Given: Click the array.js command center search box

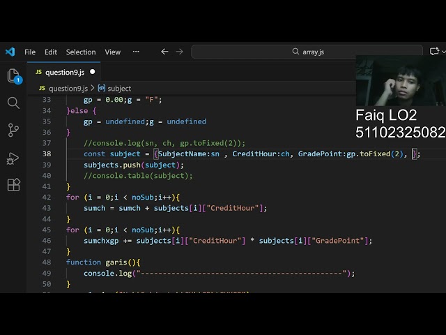Looking at the screenshot, I should (x=307, y=52).
